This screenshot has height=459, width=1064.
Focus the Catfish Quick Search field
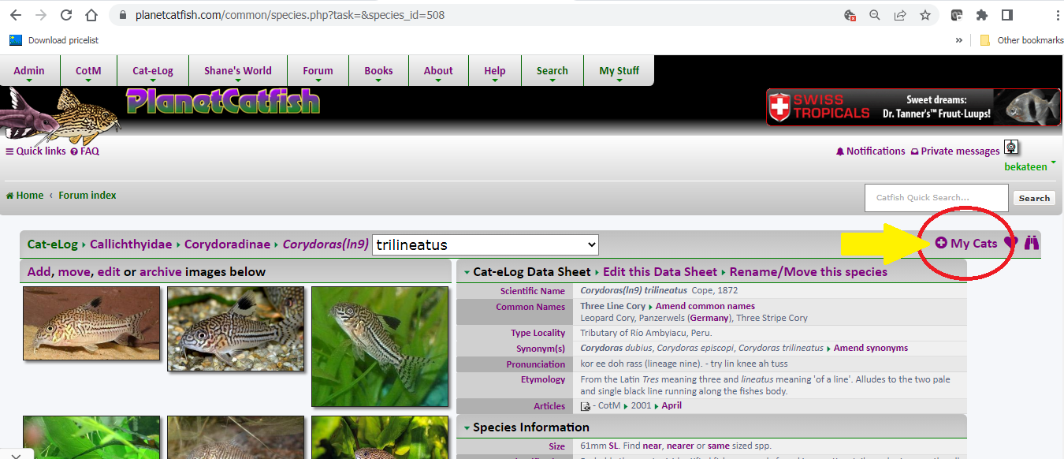tap(936, 198)
